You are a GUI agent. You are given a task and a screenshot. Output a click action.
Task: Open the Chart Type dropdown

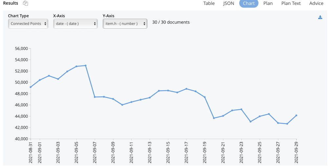28,24
